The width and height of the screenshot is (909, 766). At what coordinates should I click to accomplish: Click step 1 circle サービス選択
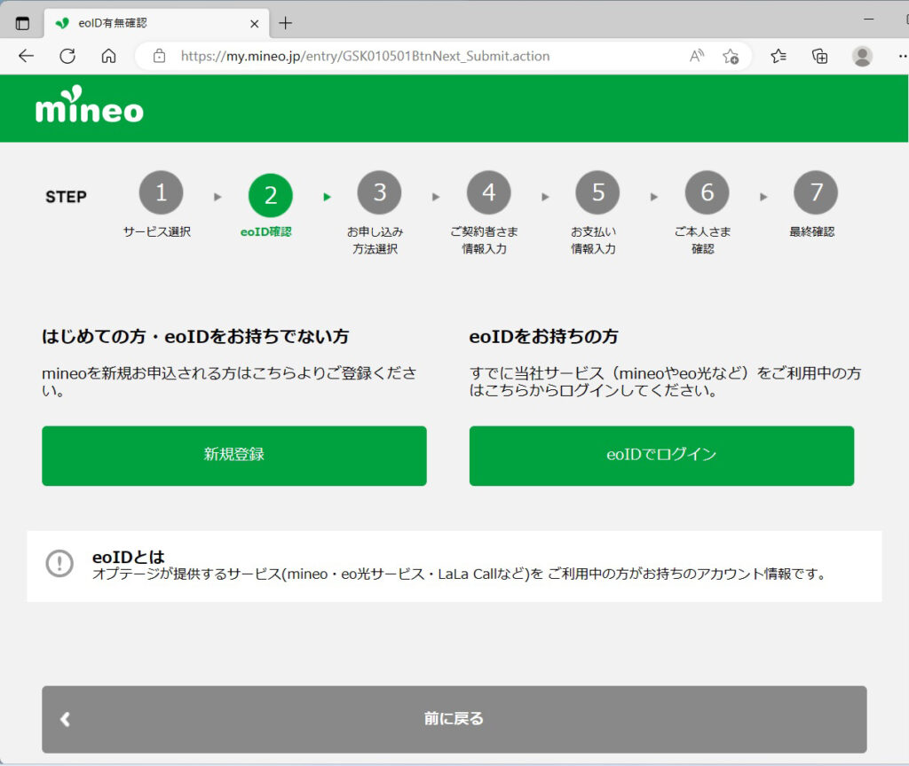coord(162,192)
